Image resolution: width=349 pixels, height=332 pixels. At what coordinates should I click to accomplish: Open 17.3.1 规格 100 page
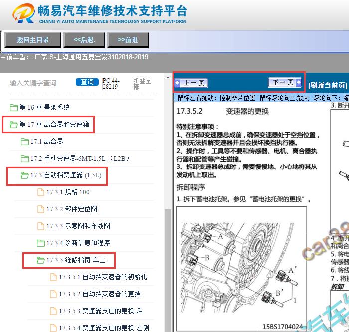pos(68,192)
